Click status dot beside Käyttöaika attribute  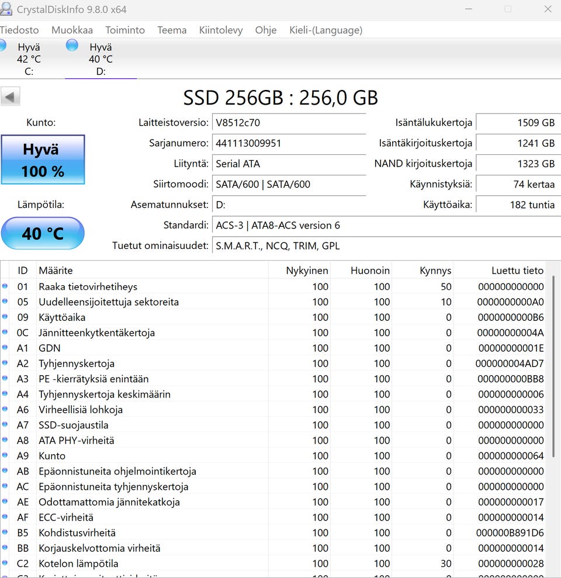(5, 317)
